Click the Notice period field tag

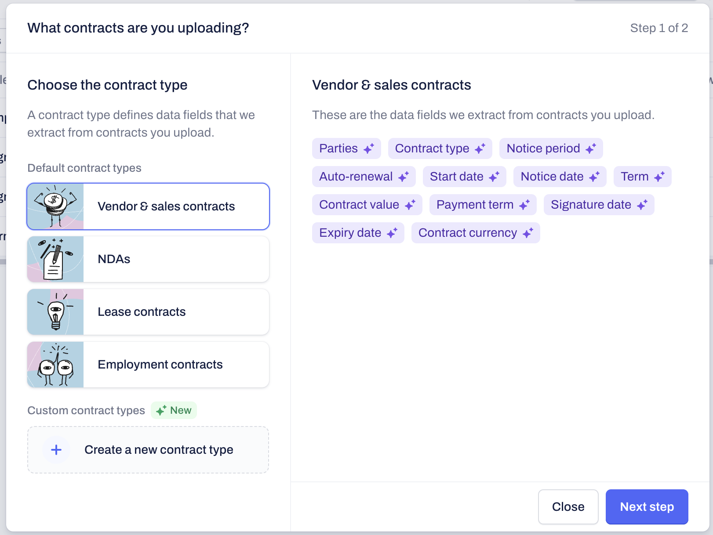point(543,148)
